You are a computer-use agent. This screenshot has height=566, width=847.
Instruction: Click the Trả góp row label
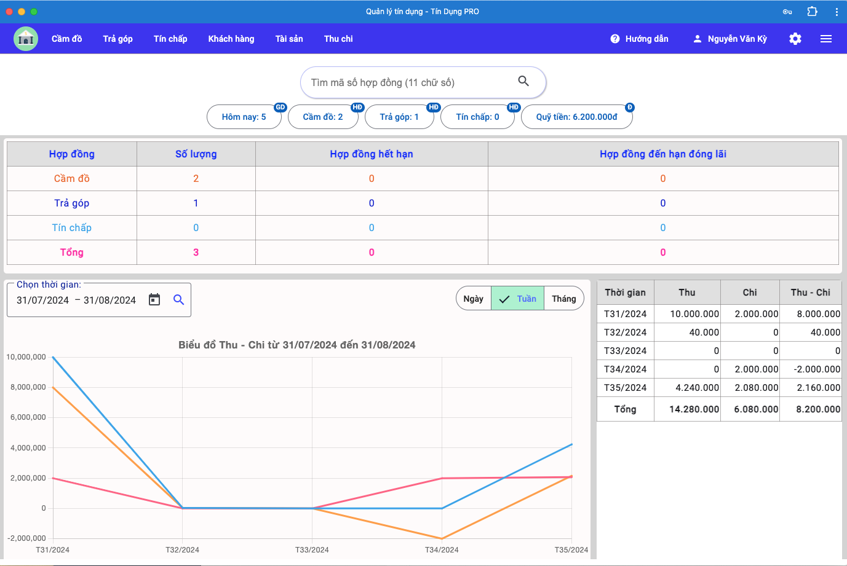tap(72, 203)
